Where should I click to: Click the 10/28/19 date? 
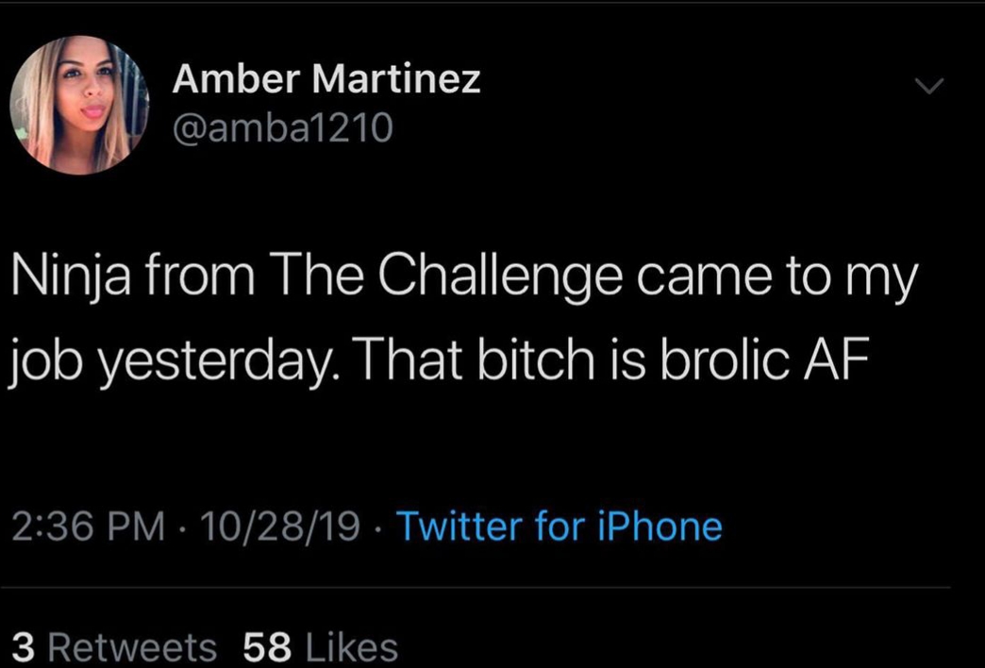pyautogui.click(x=276, y=526)
